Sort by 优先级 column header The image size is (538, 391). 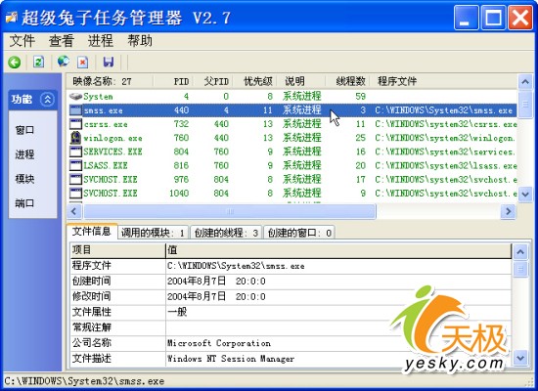click(x=255, y=81)
